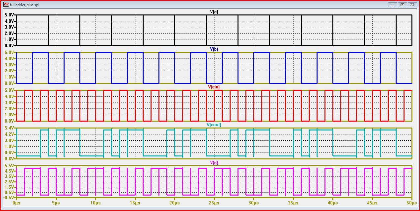
Task: Click the 4.2V label on V(cout) axis
Action: (9, 134)
